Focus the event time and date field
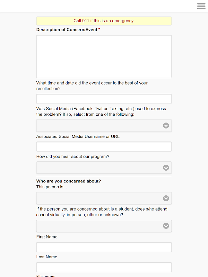The width and height of the screenshot is (208, 277). pos(104,99)
